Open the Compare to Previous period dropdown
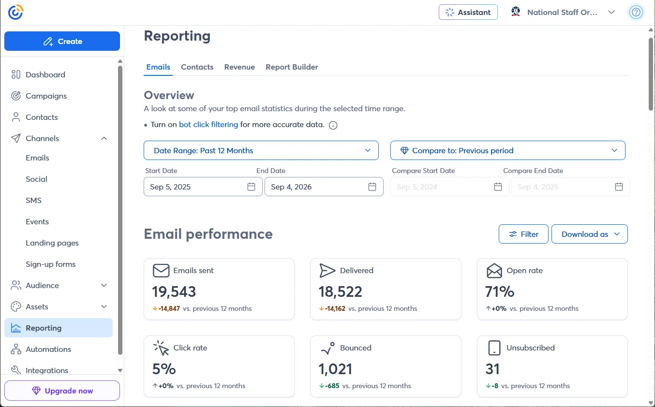 (508, 150)
